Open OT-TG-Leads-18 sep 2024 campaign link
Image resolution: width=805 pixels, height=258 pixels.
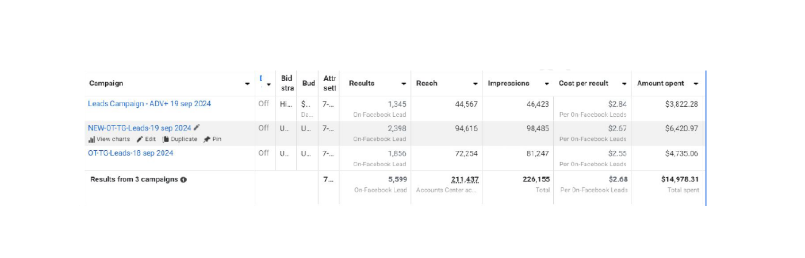click(x=131, y=153)
